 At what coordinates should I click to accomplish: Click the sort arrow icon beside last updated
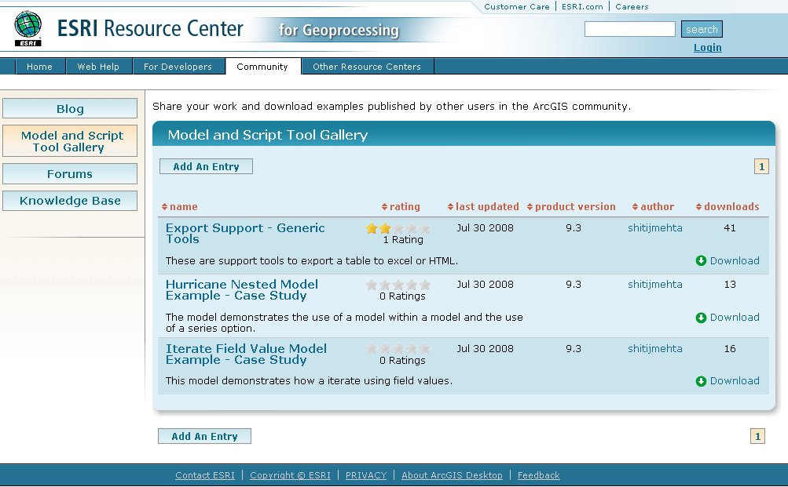pos(450,206)
